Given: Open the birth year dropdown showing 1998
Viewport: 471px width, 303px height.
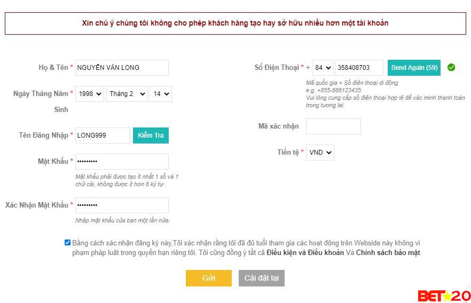Looking at the screenshot, I should click(89, 94).
